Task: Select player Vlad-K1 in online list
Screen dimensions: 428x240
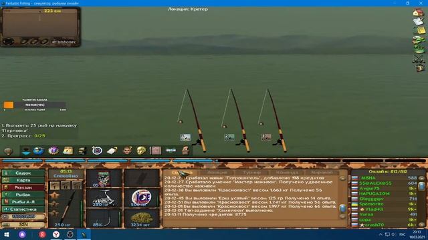Action: click(x=374, y=209)
